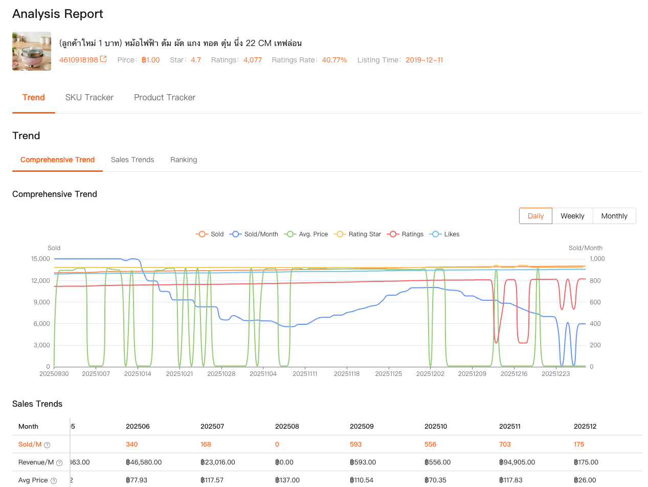Toggle Sold series in chart legend
Viewport: 648px width, 487px height.
pos(210,234)
